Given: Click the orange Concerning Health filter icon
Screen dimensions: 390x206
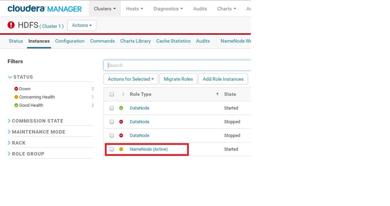Looking at the screenshot, I should (16, 97).
